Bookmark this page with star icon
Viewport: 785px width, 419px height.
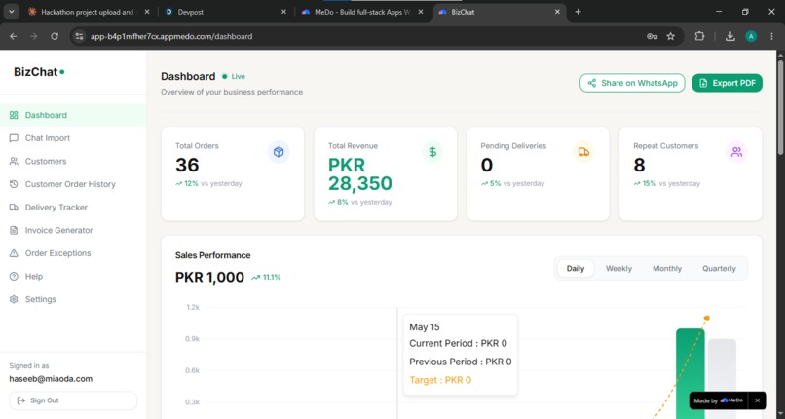click(671, 36)
